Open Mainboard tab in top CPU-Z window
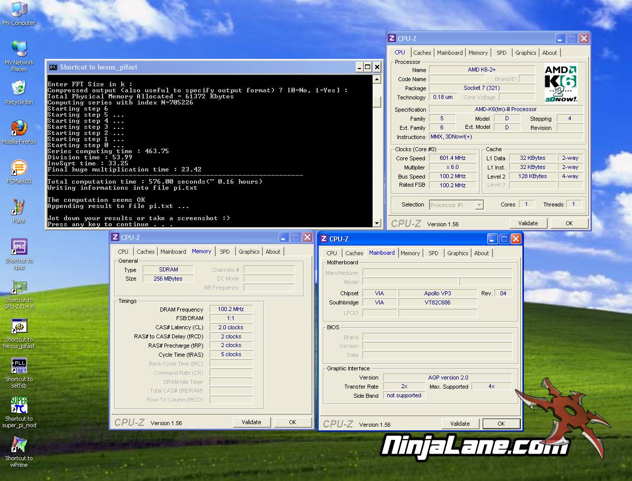The width and height of the screenshot is (632, 481). [450, 53]
